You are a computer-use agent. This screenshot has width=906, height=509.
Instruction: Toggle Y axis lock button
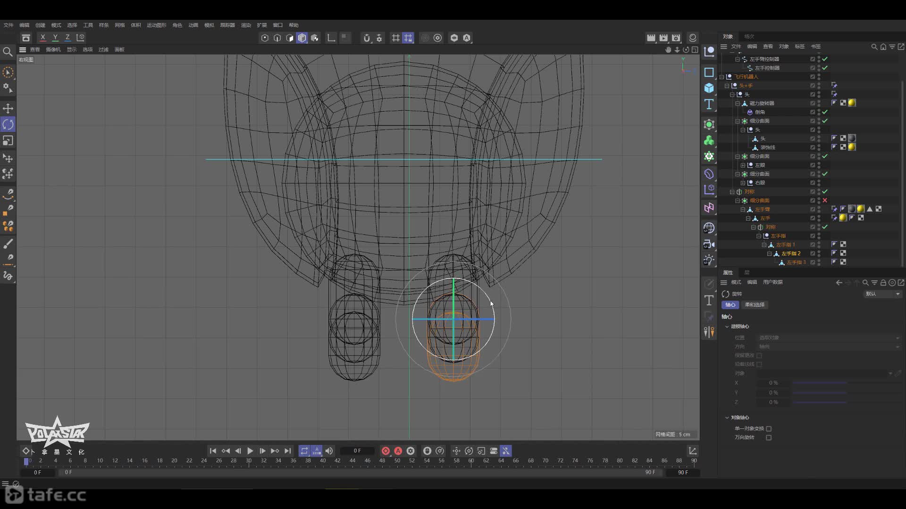55,38
